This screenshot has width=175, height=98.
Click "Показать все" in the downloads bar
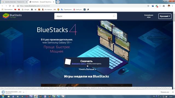pos(165,92)
